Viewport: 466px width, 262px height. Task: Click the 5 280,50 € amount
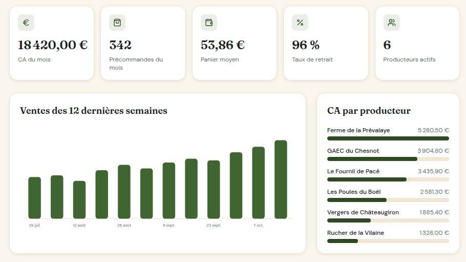(433, 130)
